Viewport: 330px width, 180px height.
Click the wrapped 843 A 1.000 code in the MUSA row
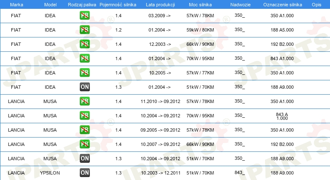(x=282, y=116)
